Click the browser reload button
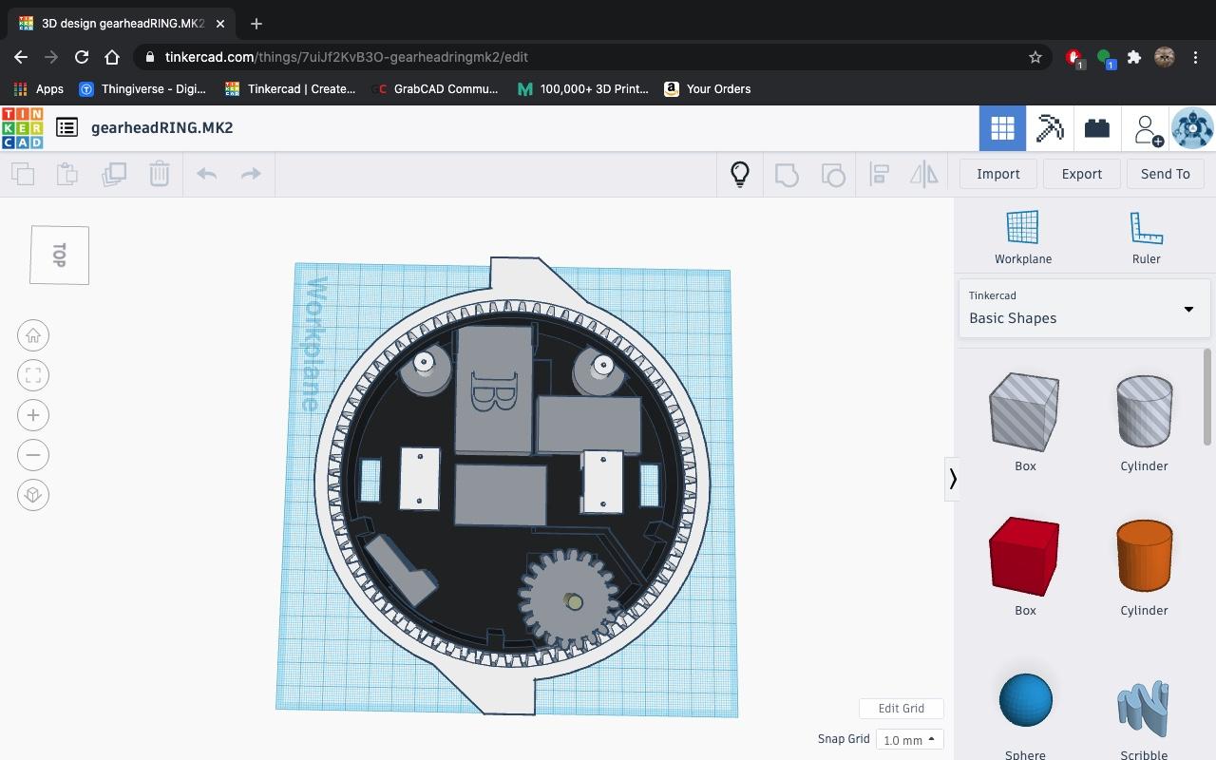Viewport: 1216px width, 760px height. (82, 57)
